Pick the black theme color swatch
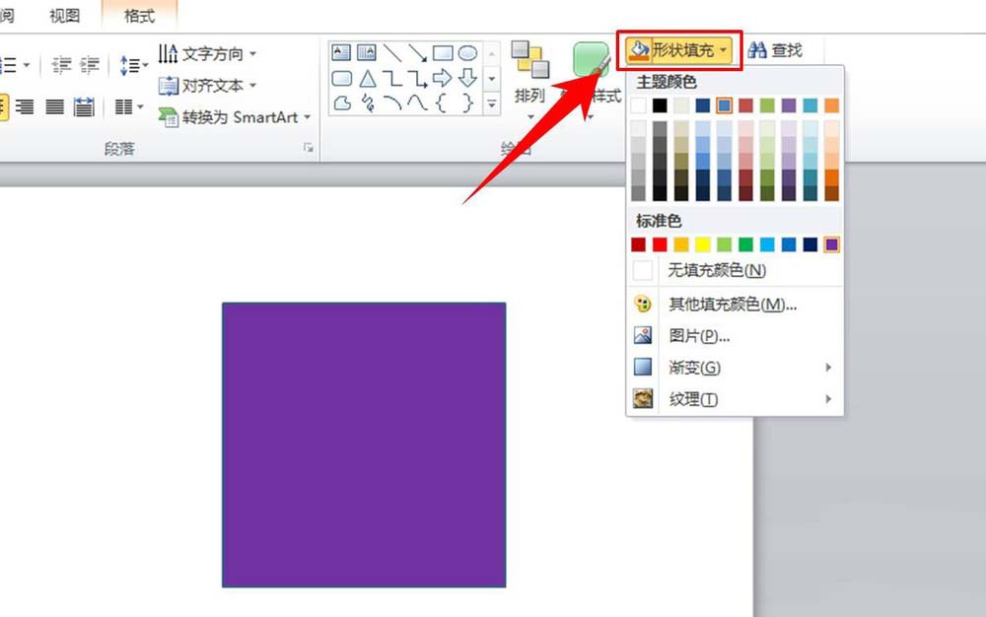 660,104
